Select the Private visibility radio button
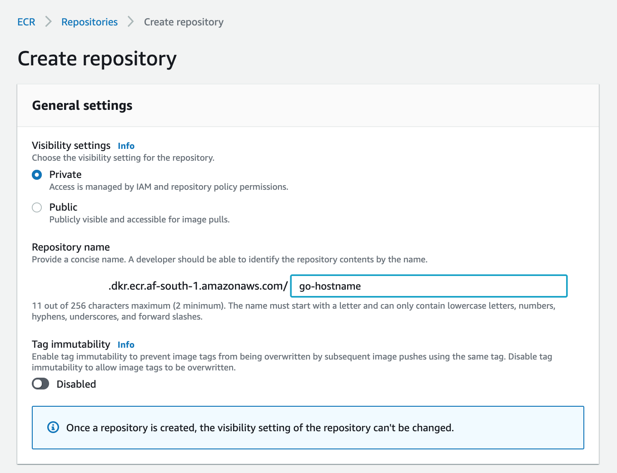This screenshot has width=617, height=473. click(x=37, y=175)
